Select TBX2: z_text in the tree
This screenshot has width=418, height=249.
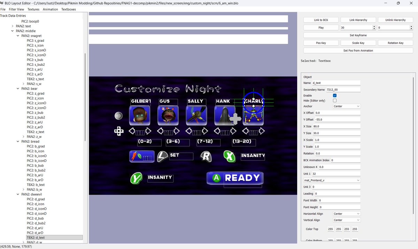click(36, 132)
